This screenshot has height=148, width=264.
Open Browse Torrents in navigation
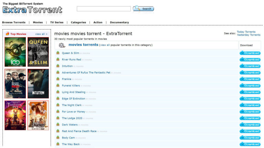click(x=14, y=23)
